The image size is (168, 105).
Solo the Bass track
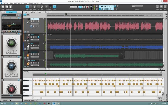[34, 46]
